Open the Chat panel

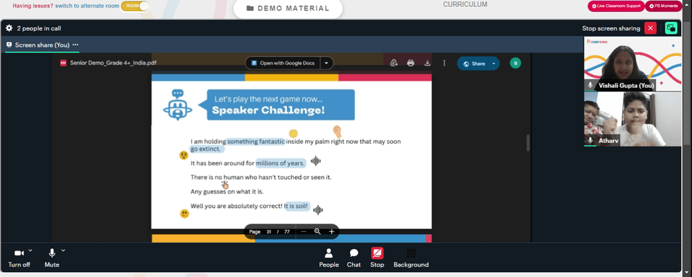pos(354,258)
